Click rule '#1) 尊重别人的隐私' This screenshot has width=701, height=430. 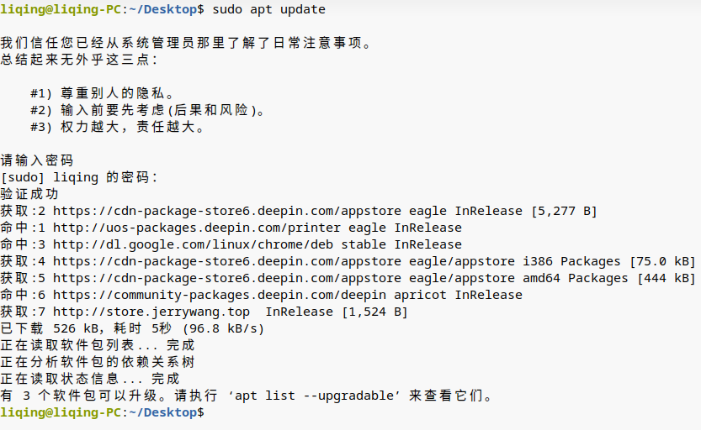click(102, 93)
